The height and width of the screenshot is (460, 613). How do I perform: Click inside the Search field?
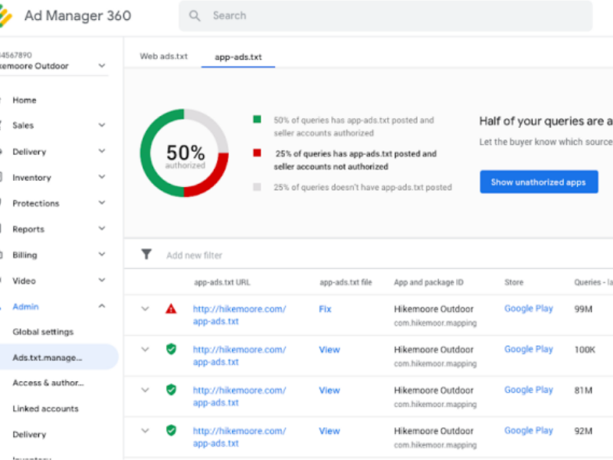[245, 15]
